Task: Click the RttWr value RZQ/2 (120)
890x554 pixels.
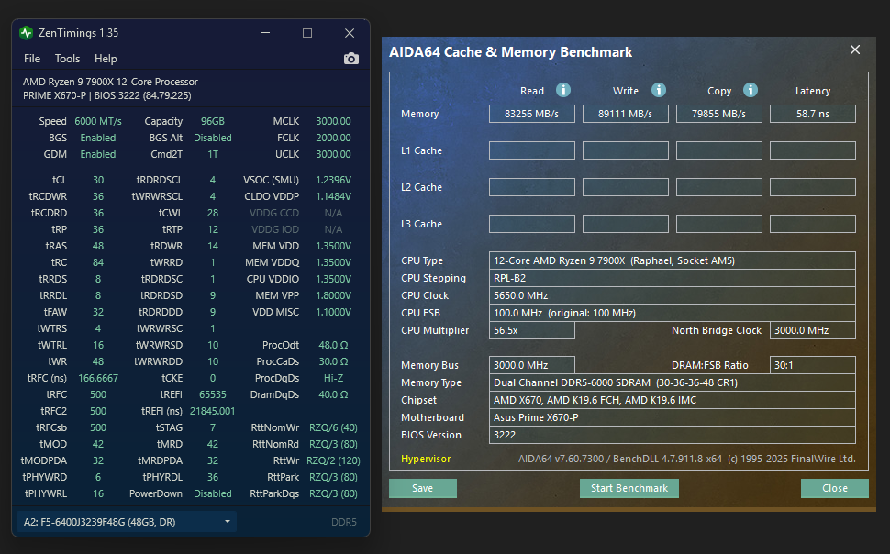Action: tap(333, 460)
